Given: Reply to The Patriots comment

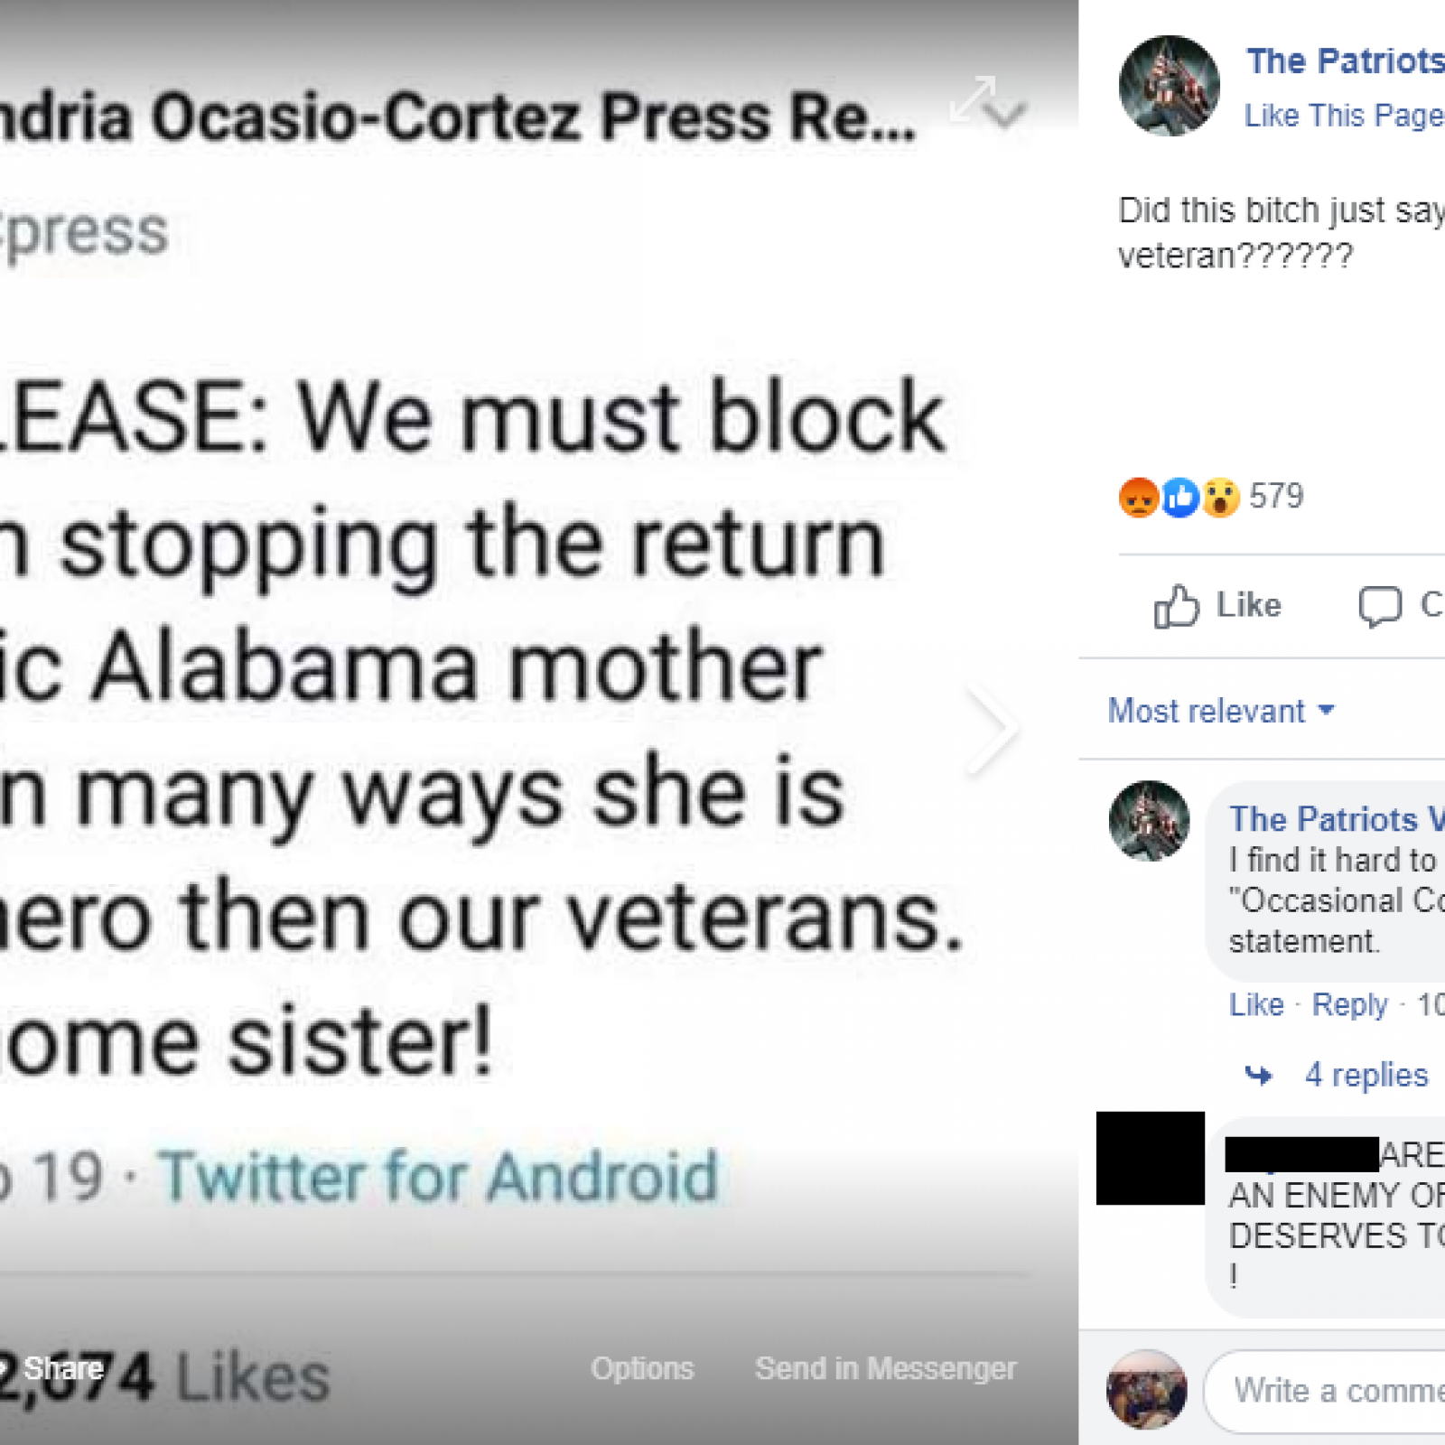Looking at the screenshot, I should [1349, 1004].
